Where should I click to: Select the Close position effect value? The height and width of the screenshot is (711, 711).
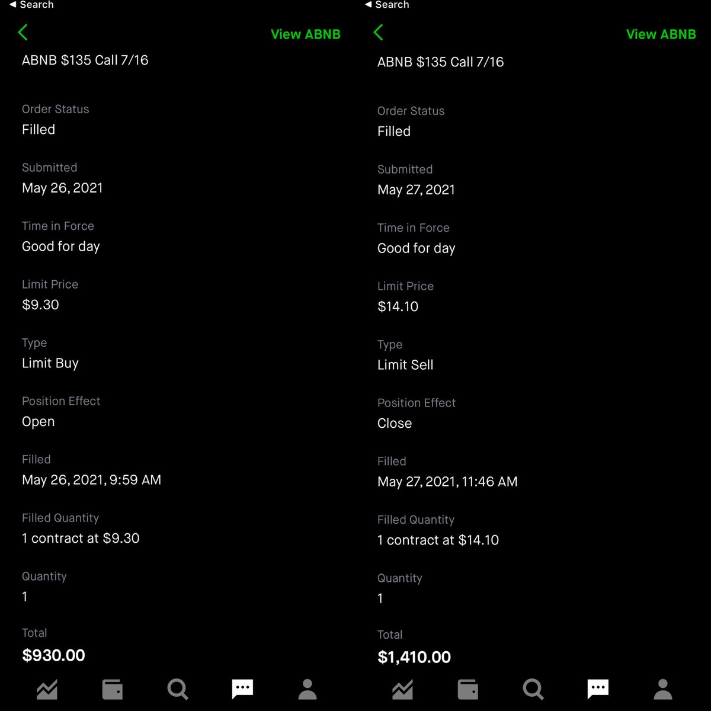[395, 423]
